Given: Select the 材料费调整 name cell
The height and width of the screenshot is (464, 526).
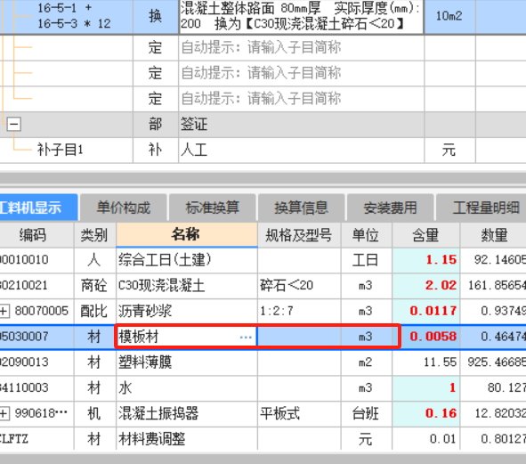Looking at the screenshot, I should tap(187, 439).
